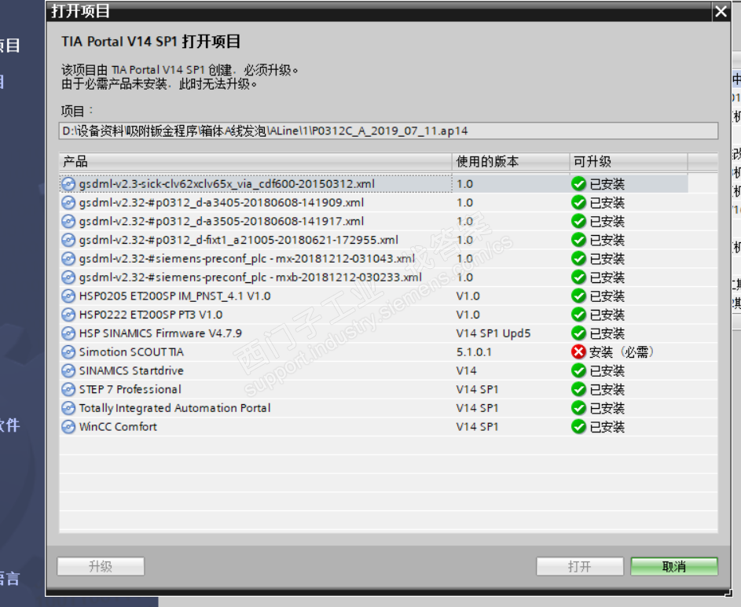
Task: Click version cell 5.1.0.1
Action: [474, 352]
